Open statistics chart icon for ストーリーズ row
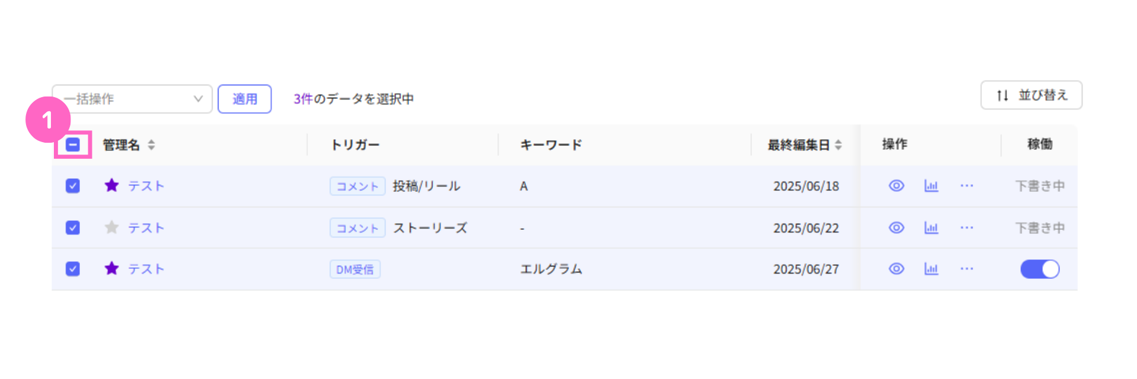This screenshot has width=1137, height=379. (932, 227)
